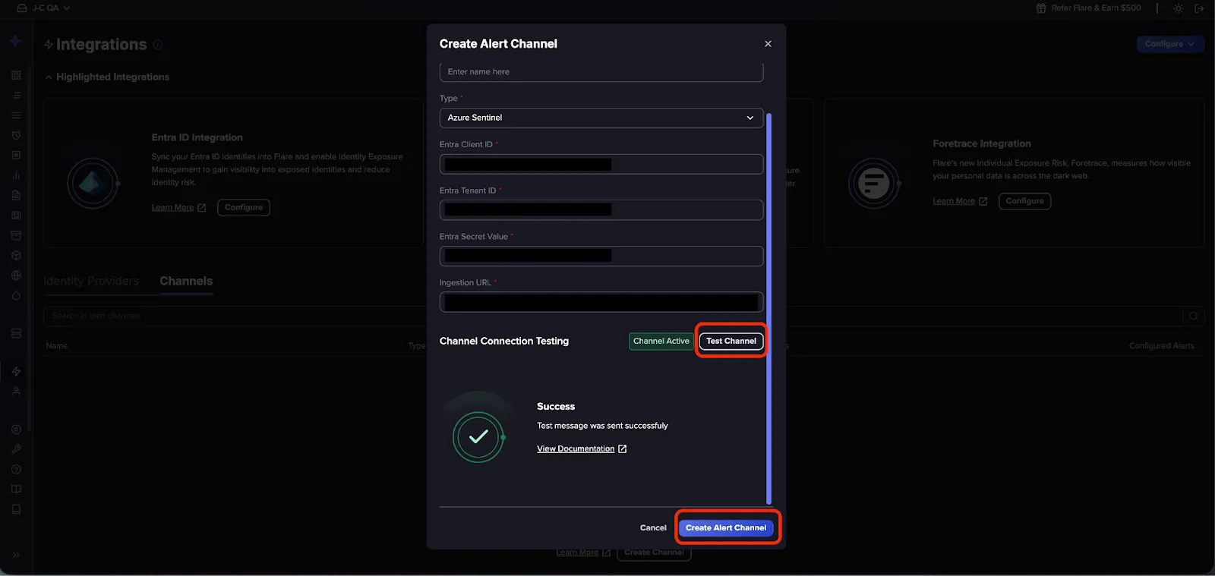This screenshot has width=1215, height=576.
Task: Click the search magnifier in alert channels
Action: (x=1194, y=316)
